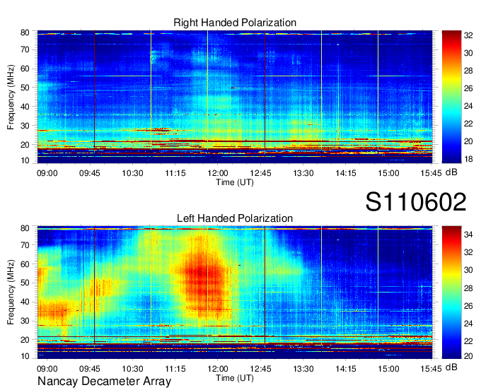481x390 pixels.
Task: Click the 'Right Handed Polarization' plot title
Action: pos(235,23)
